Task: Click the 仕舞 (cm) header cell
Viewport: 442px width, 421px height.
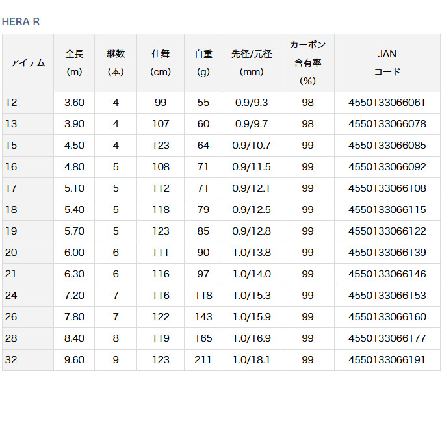Action: (x=161, y=63)
